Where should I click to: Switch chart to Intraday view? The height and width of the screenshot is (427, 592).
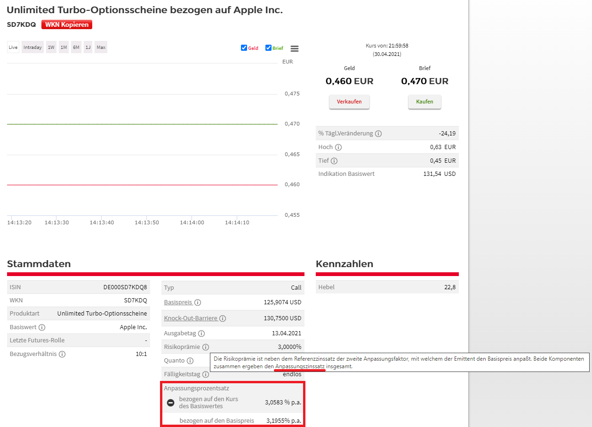click(32, 47)
